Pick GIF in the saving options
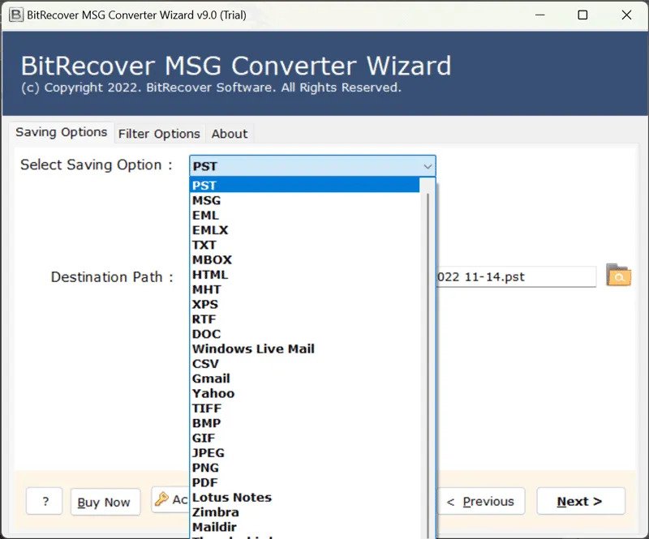 (305, 438)
